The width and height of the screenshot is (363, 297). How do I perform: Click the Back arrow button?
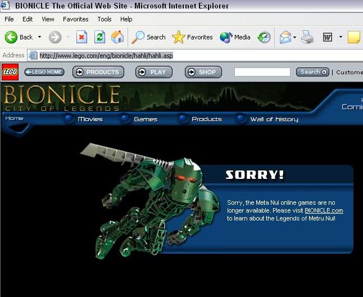[19, 37]
